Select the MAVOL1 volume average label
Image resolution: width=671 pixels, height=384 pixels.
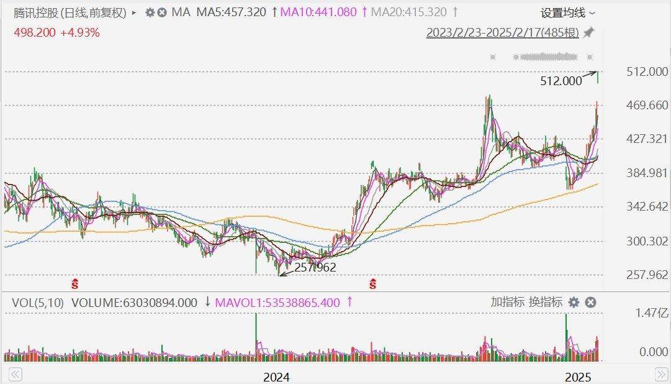(x=277, y=303)
